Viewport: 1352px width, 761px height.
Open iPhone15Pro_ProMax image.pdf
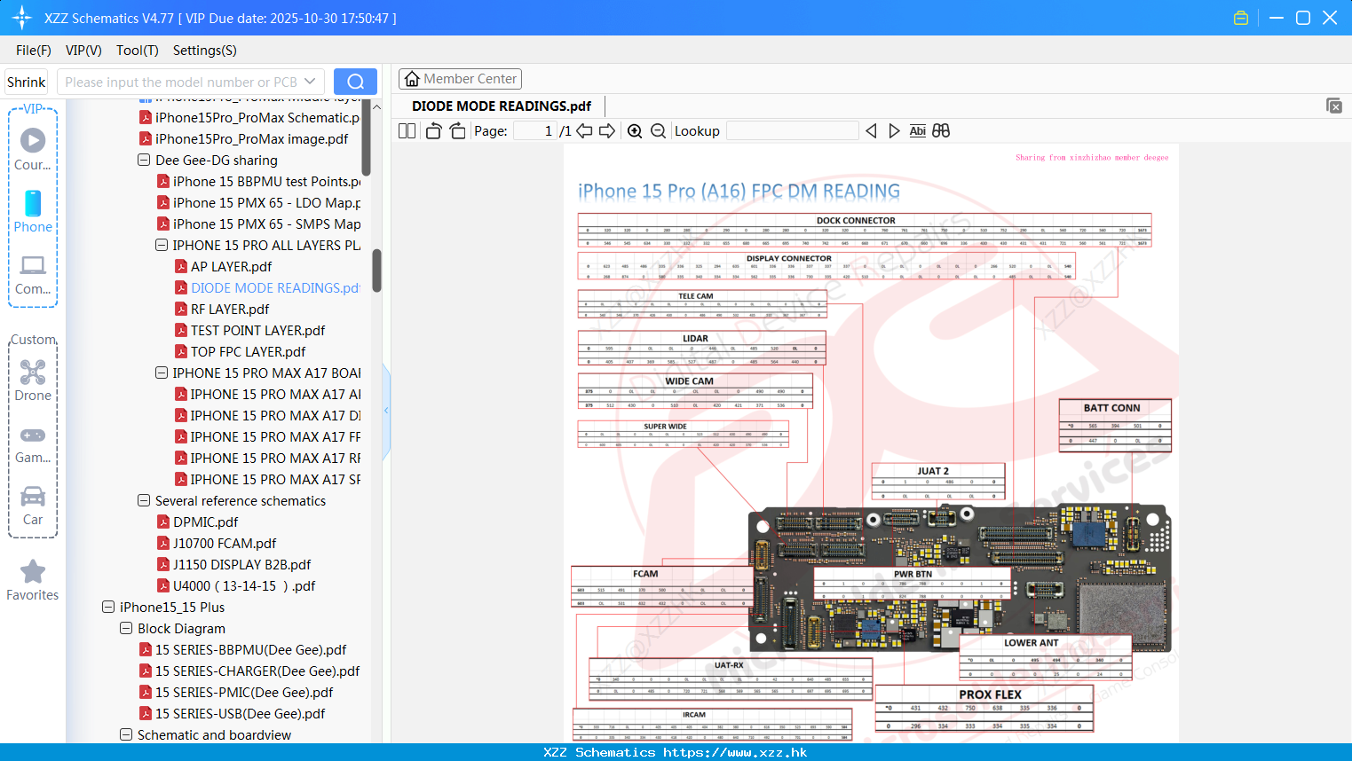[x=251, y=139]
